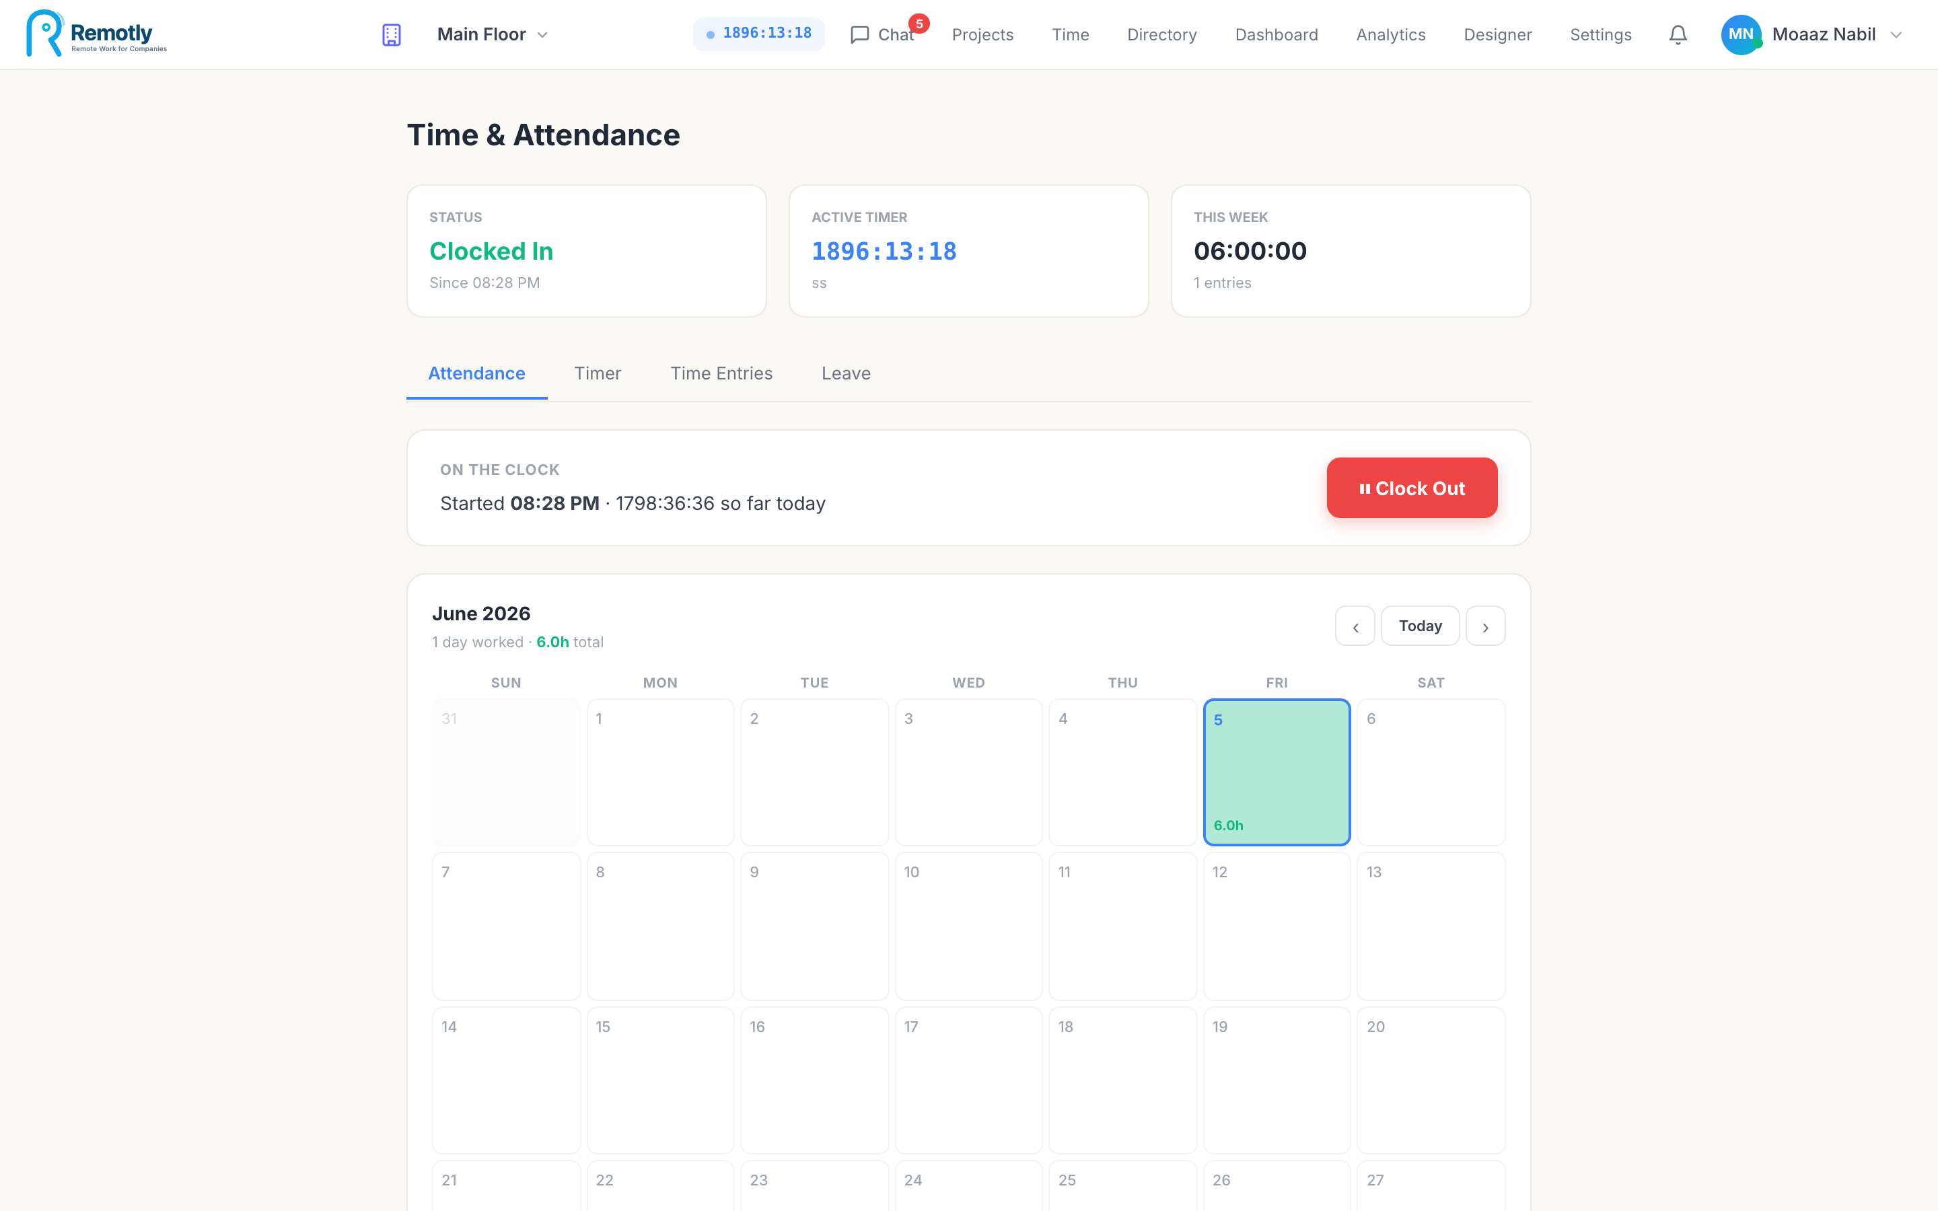1938x1211 pixels.
Task: Open the Chat speech bubble icon
Action: coord(859,34)
